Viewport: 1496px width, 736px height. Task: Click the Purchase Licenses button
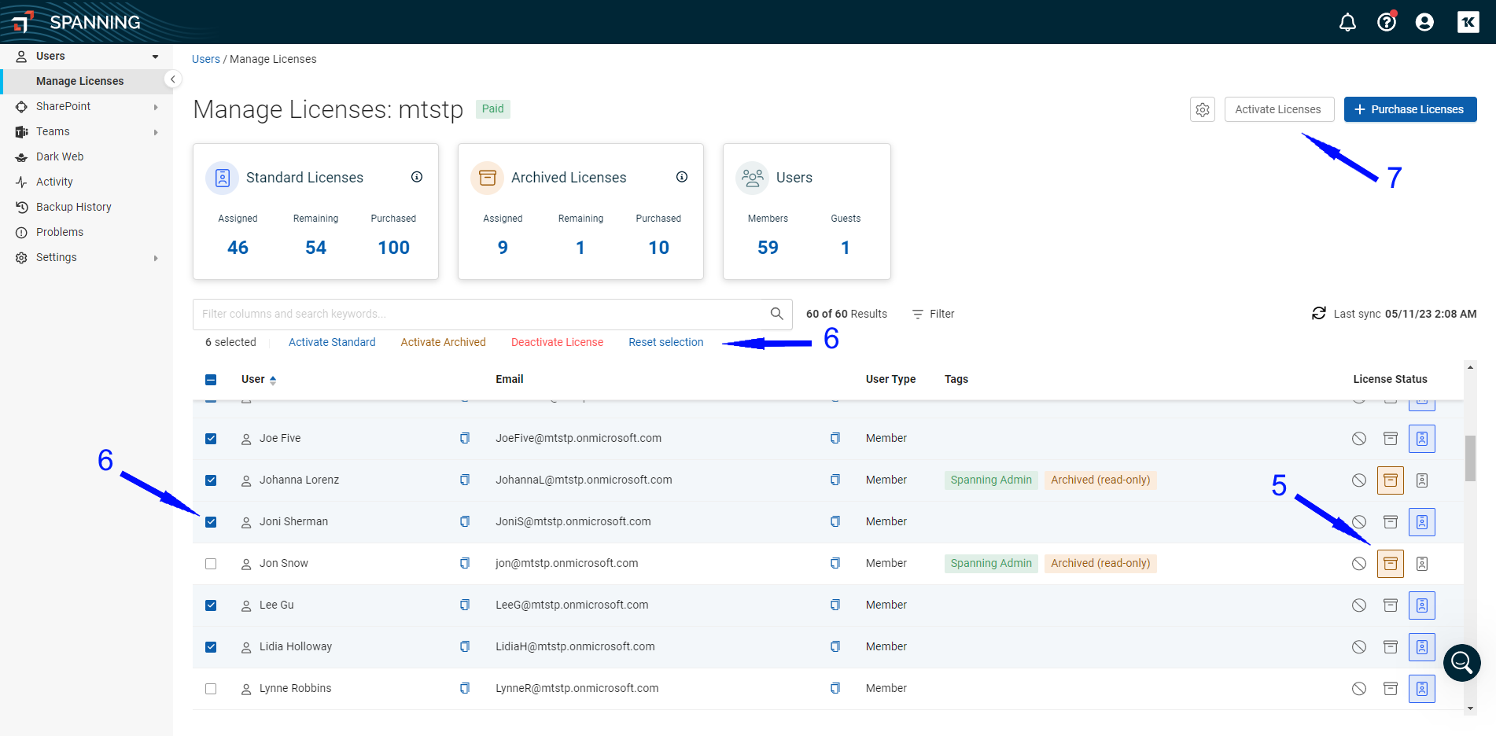click(x=1409, y=109)
